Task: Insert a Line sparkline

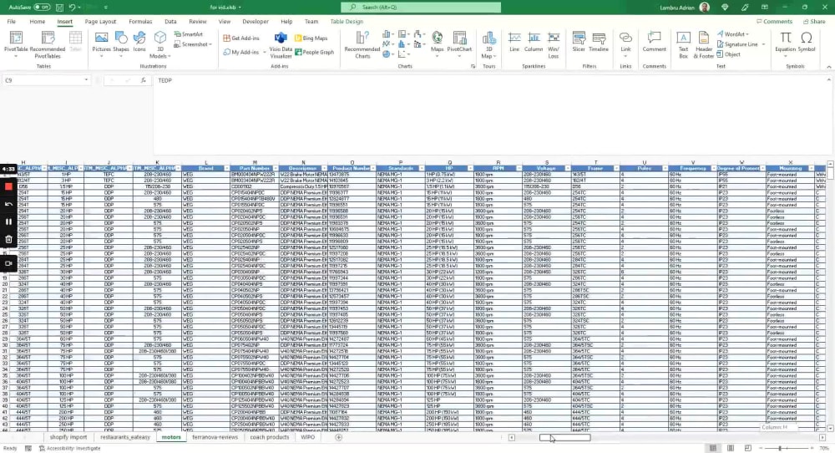Action: pos(514,43)
